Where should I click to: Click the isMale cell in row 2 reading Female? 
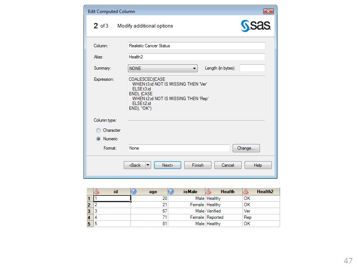coord(186,205)
